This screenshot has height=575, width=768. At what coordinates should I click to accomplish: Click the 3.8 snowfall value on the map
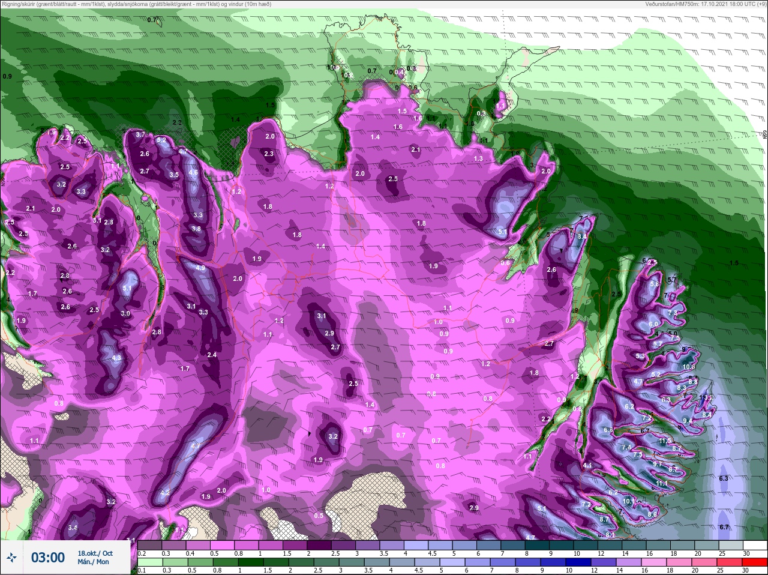196,229
